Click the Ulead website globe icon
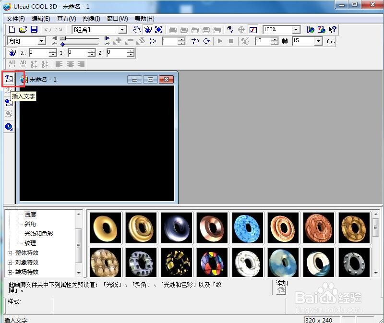Screen dimensions: 384x323 click(x=310, y=30)
